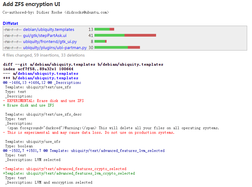
Task: Click the change count 41 in the diffstat
Action: (91, 35)
